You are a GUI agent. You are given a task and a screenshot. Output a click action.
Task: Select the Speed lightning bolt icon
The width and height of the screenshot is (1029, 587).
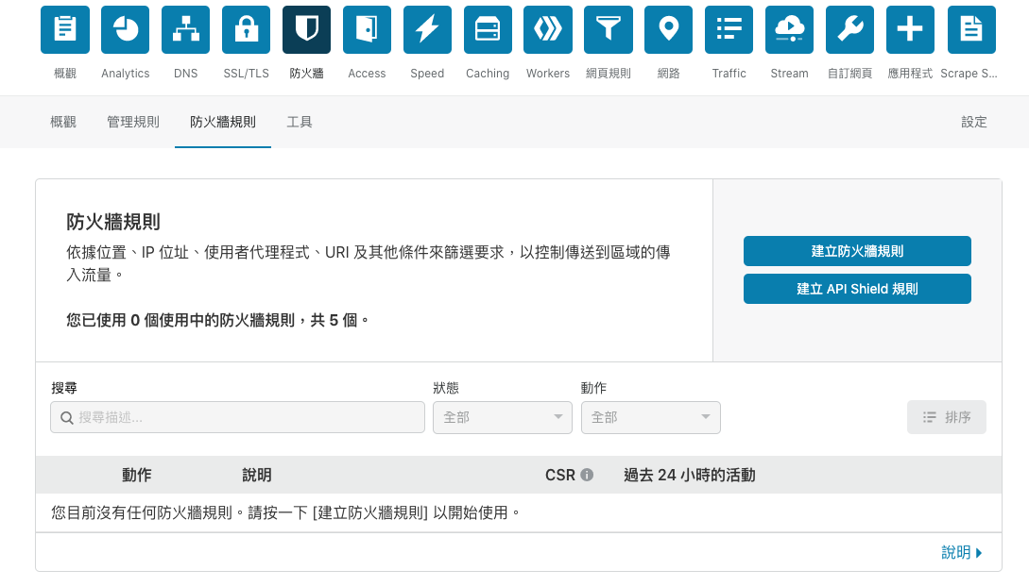click(427, 30)
